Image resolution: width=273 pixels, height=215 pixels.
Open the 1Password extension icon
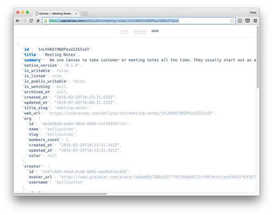240,21
